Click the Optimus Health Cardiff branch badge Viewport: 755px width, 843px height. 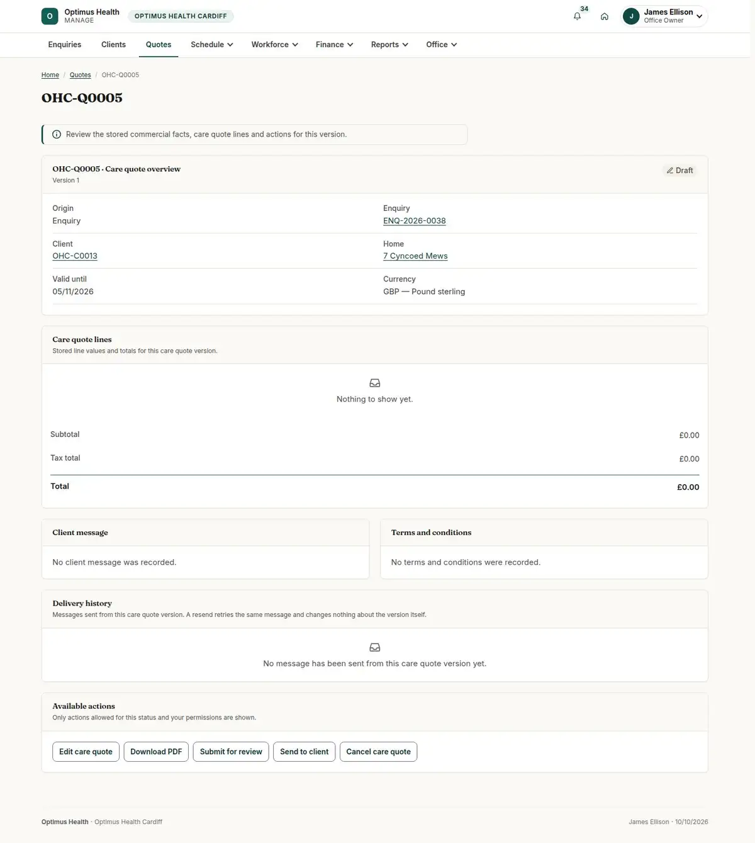181,16
